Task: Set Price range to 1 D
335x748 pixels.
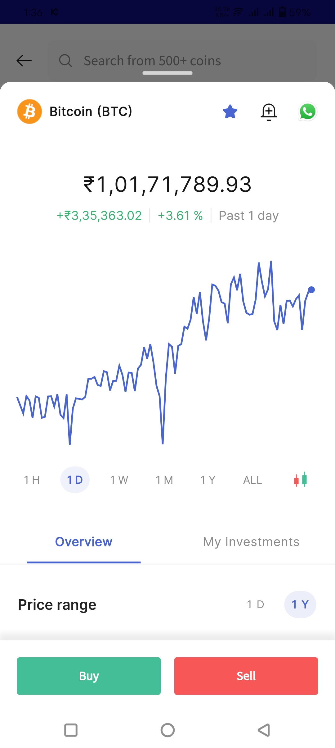Action: tap(255, 604)
